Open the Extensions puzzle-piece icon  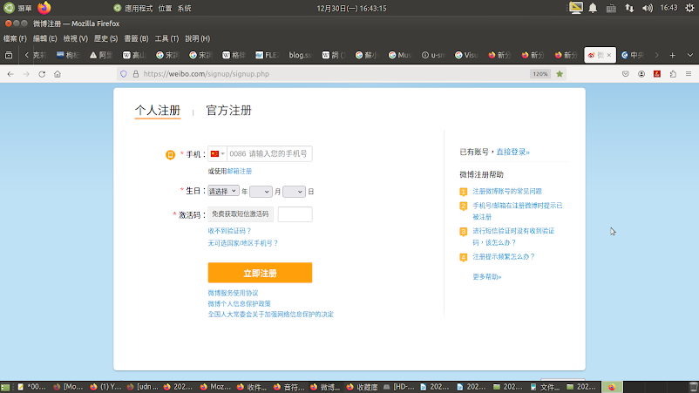(x=673, y=74)
